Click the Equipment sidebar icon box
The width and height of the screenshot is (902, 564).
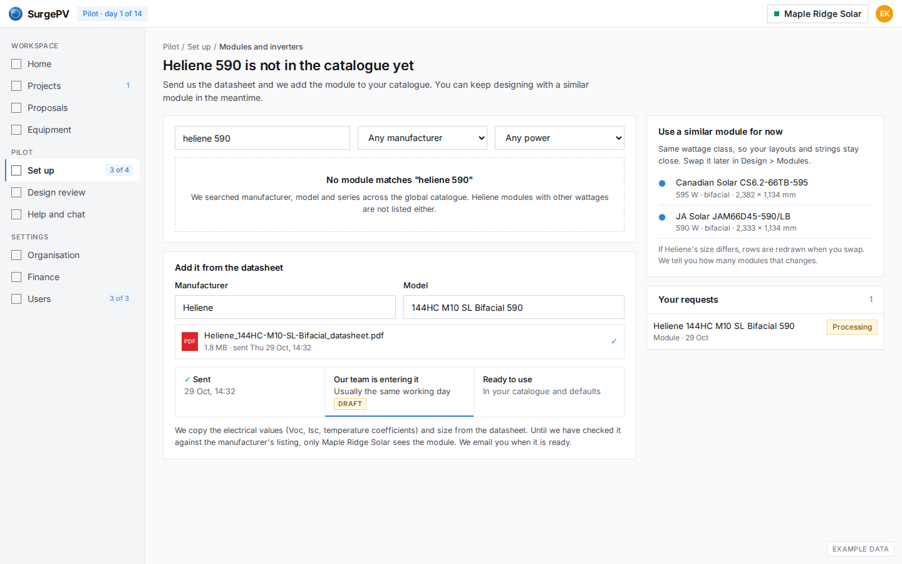pyautogui.click(x=16, y=130)
